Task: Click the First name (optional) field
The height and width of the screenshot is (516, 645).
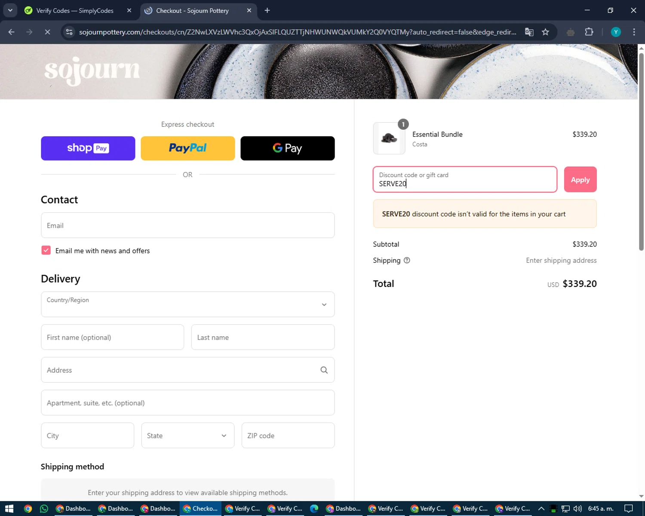Action: click(x=113, y=338)
